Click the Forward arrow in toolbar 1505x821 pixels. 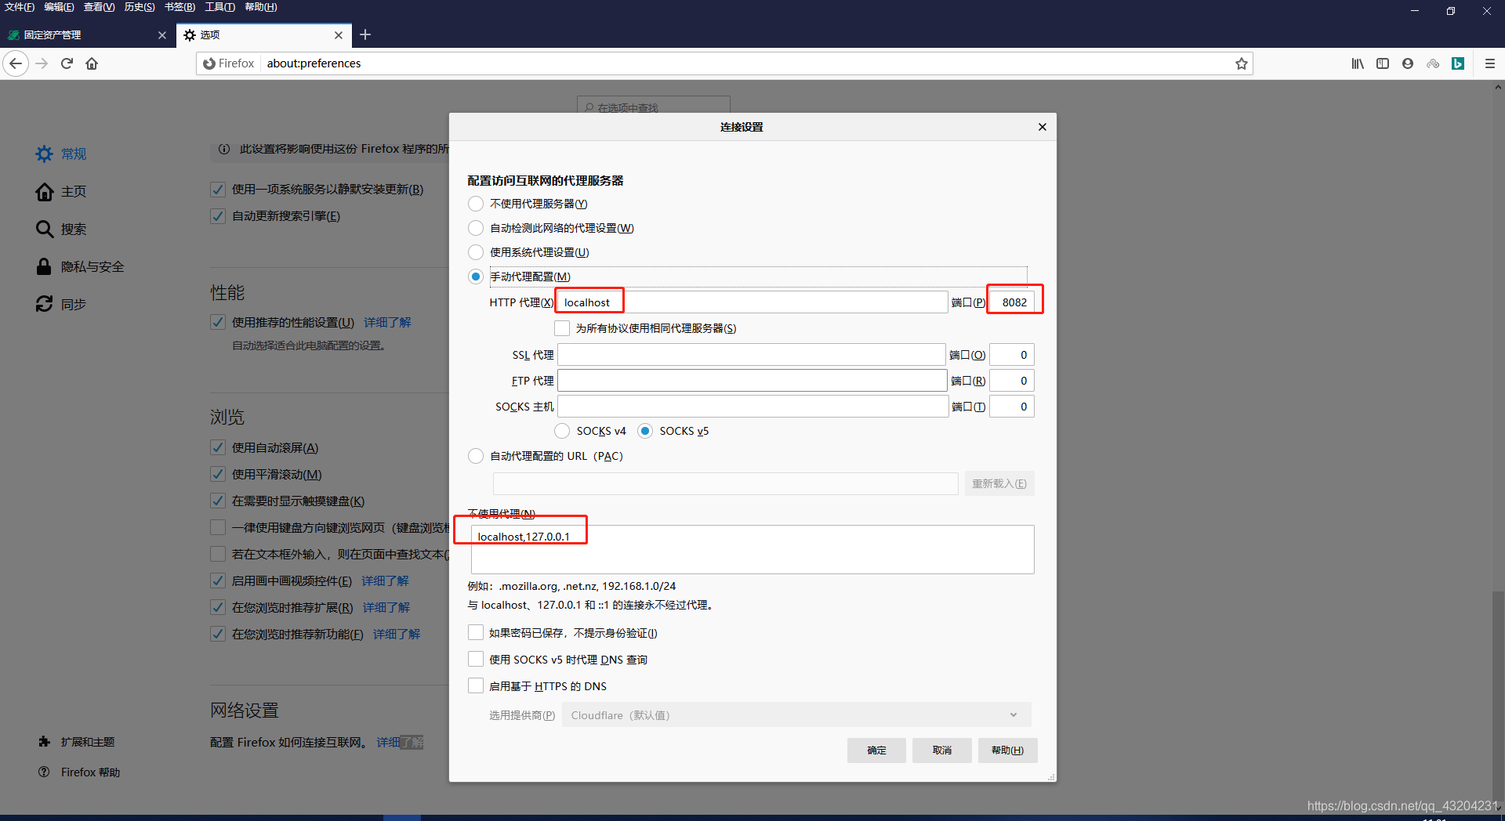[x=42, y=63]
